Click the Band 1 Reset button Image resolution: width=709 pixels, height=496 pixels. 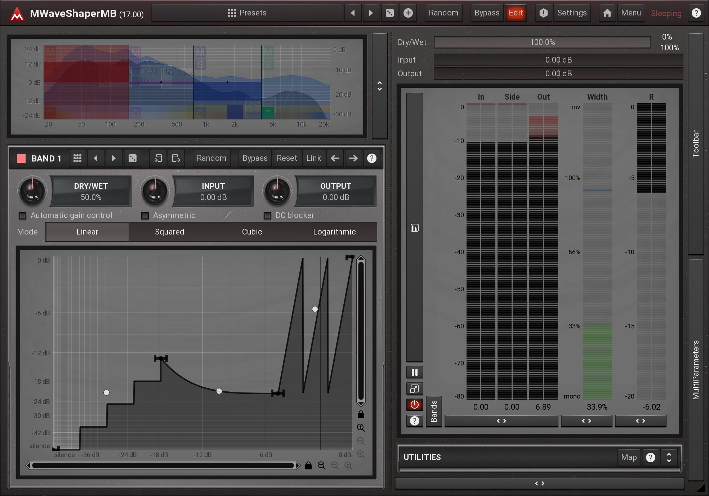point(287,158)
